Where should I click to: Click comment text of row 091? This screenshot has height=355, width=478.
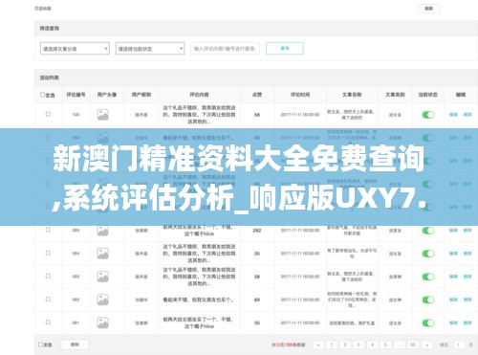point(198,322)
